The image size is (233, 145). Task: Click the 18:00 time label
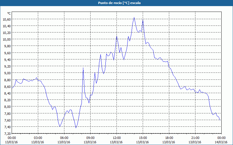point(169,138)
